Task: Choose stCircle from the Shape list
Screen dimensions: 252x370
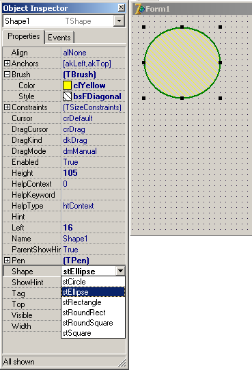Action: 93,282
